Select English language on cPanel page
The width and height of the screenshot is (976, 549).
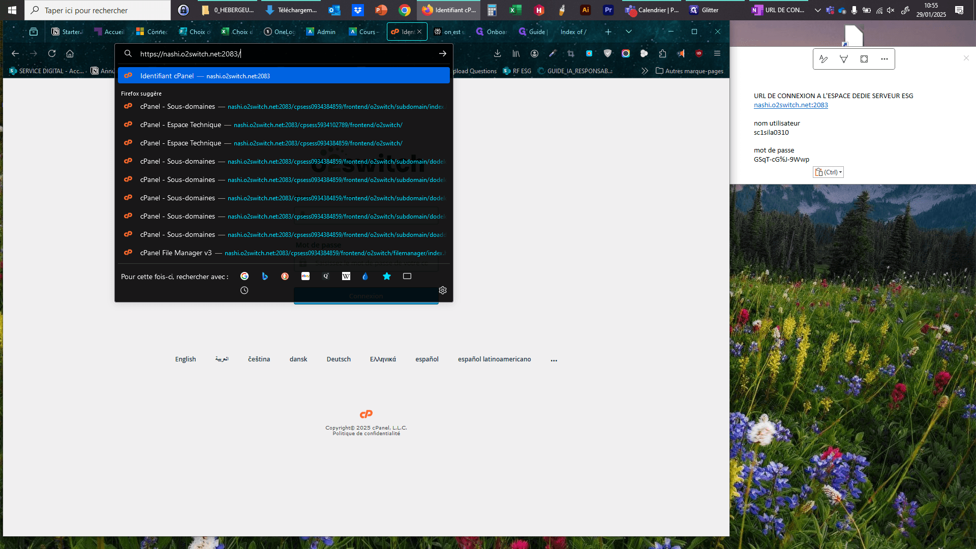(x=186, y=359)
